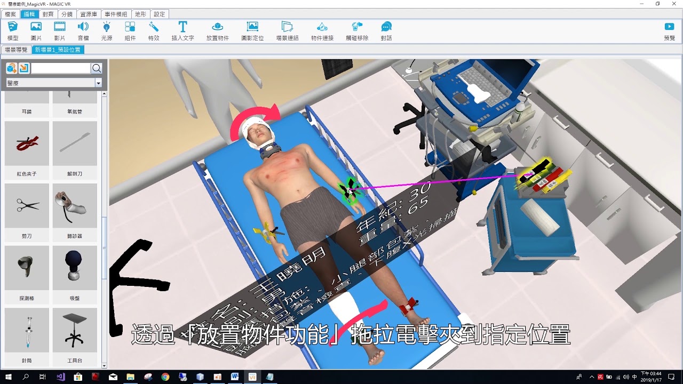Click the 耳鏡 otoscope asset label
Image resolution: width=683 pixels, height=384 pixels.
[27, 112]
